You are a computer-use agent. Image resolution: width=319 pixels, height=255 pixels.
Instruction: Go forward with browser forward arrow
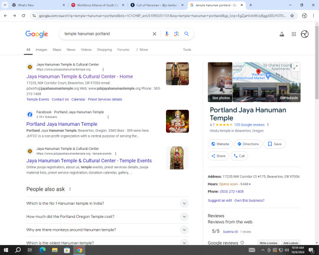coord(14,16)
